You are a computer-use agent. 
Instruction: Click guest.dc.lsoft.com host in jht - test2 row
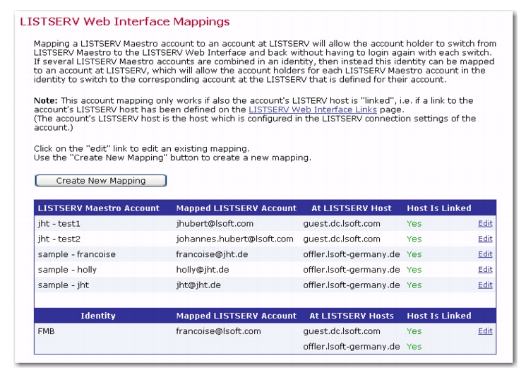coord(342,239)
